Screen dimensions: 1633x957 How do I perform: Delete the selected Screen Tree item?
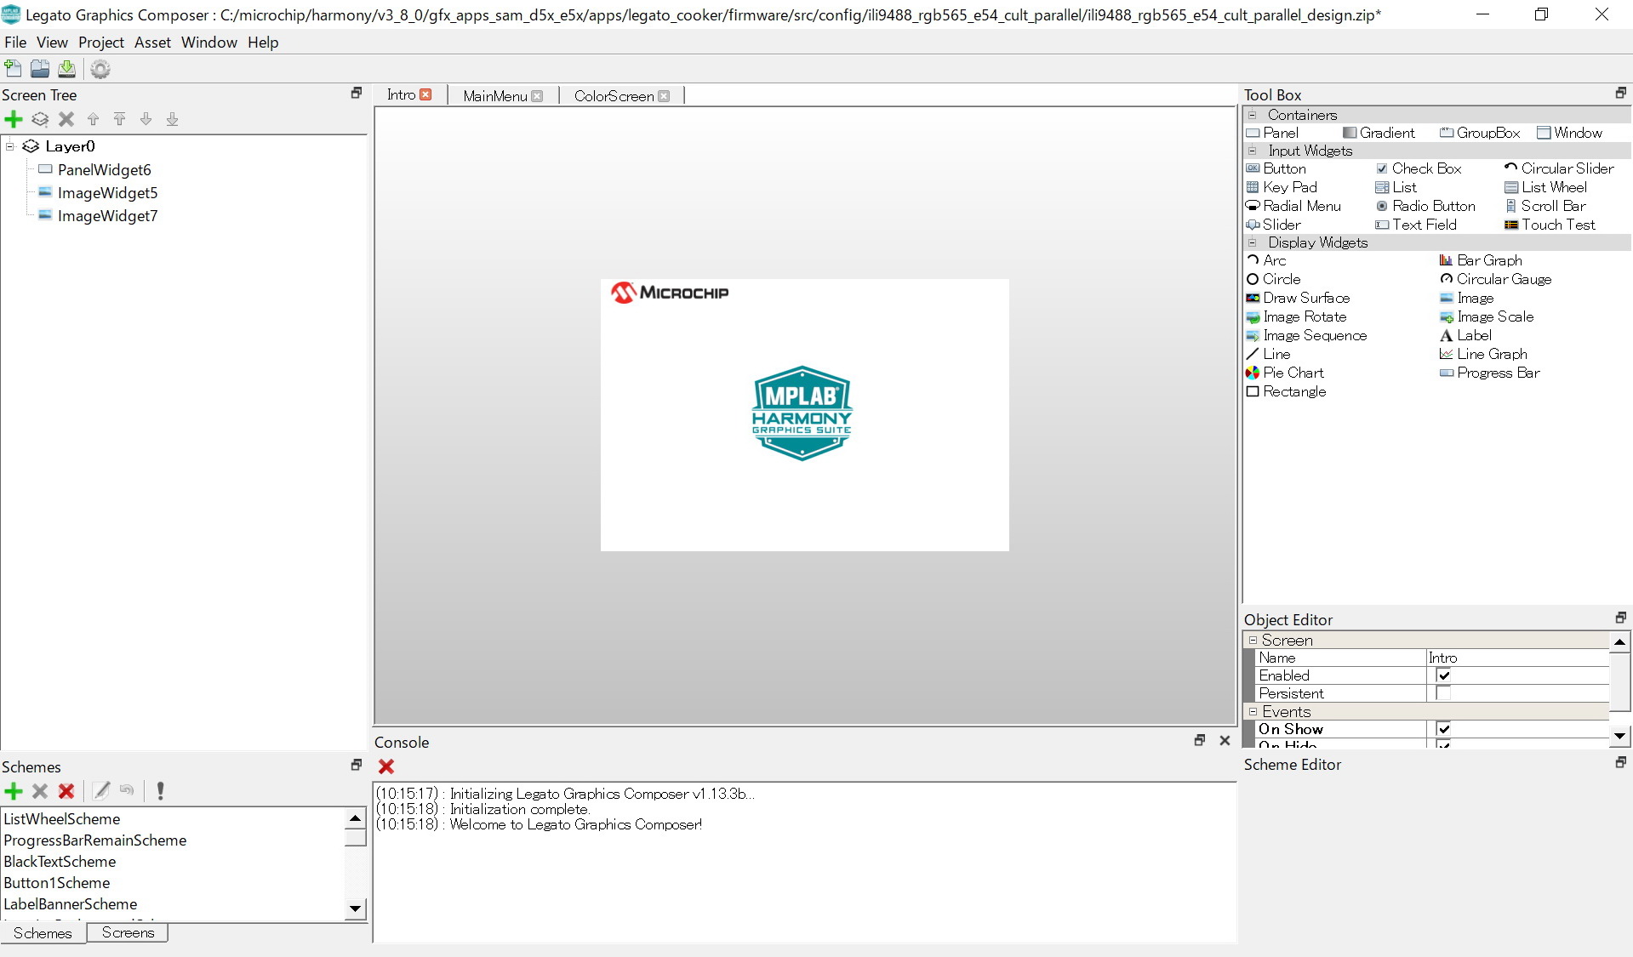[x=66, y=119]
